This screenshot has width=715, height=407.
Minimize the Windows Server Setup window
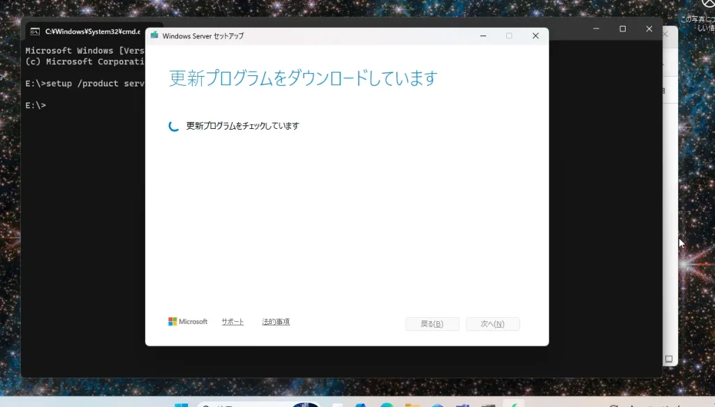coord(483,36)
